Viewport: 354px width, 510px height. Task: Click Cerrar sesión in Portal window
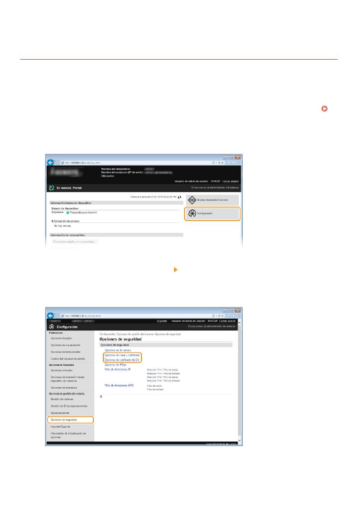click(x=230, y=181)
